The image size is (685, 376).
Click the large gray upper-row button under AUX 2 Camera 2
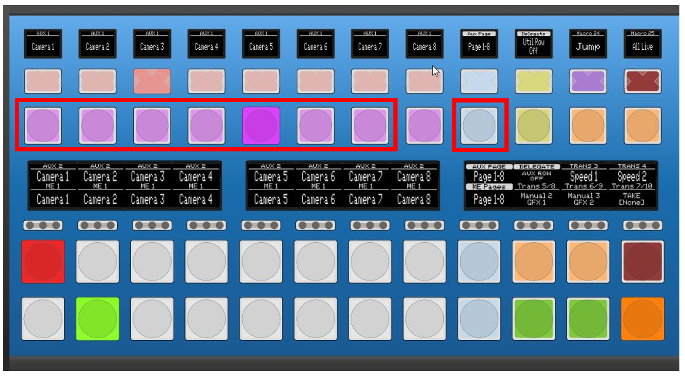98,261
